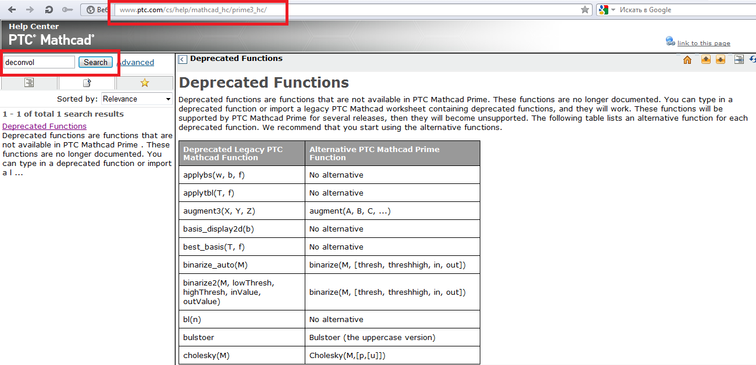Click the 'applybs(w, b, f)' table cell

tap(242, 175)
